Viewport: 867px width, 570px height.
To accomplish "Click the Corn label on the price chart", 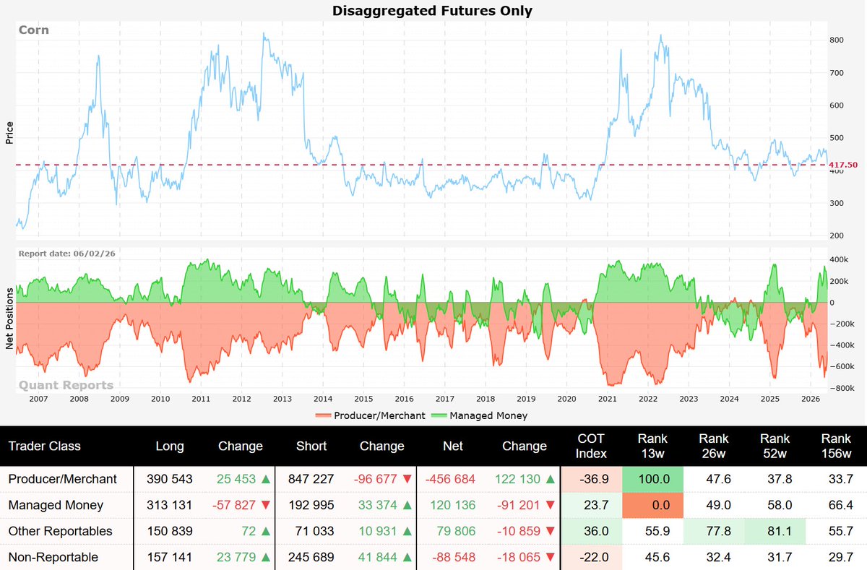I will point(34,30).
